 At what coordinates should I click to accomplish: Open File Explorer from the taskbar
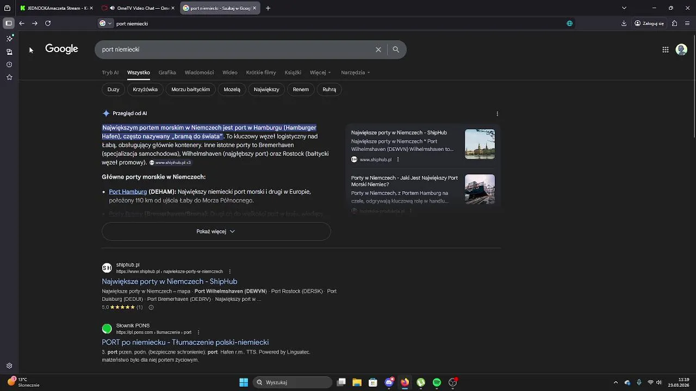pos(357,382)
